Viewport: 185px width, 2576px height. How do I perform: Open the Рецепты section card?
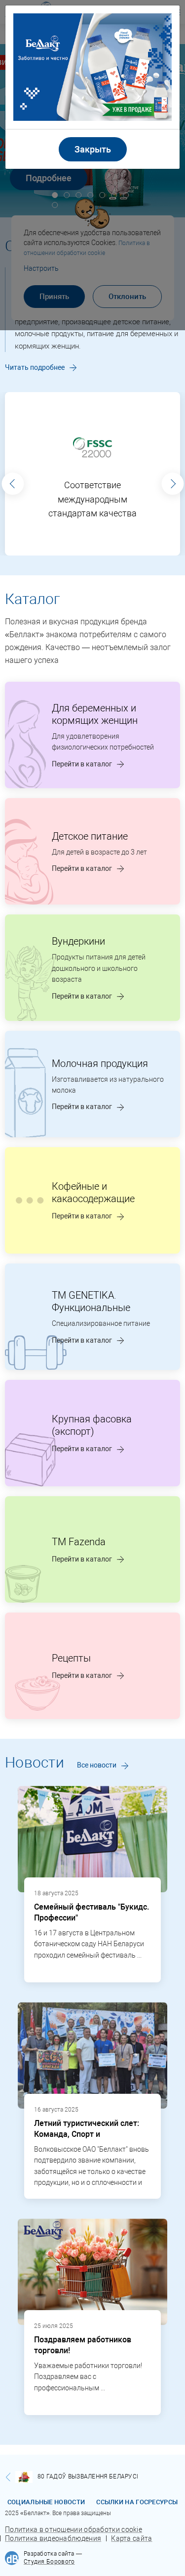[93, 1666]
